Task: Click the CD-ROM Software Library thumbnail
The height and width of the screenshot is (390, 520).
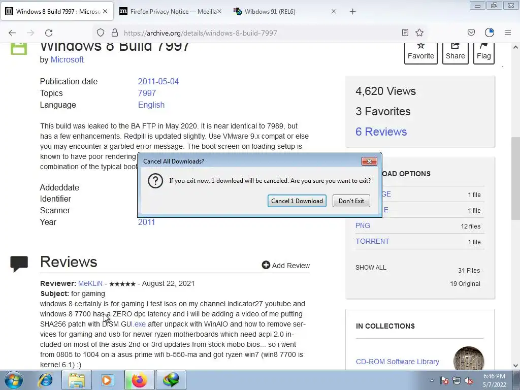Action: point(469,359)
